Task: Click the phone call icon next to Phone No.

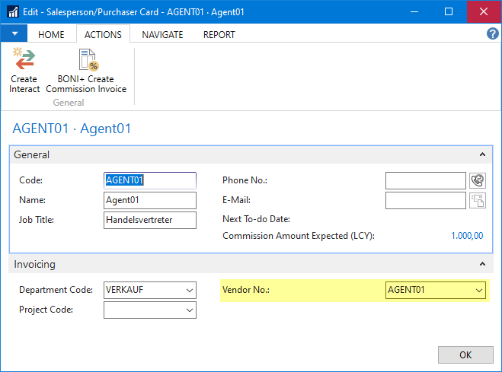Action: (x=478, y=180)
